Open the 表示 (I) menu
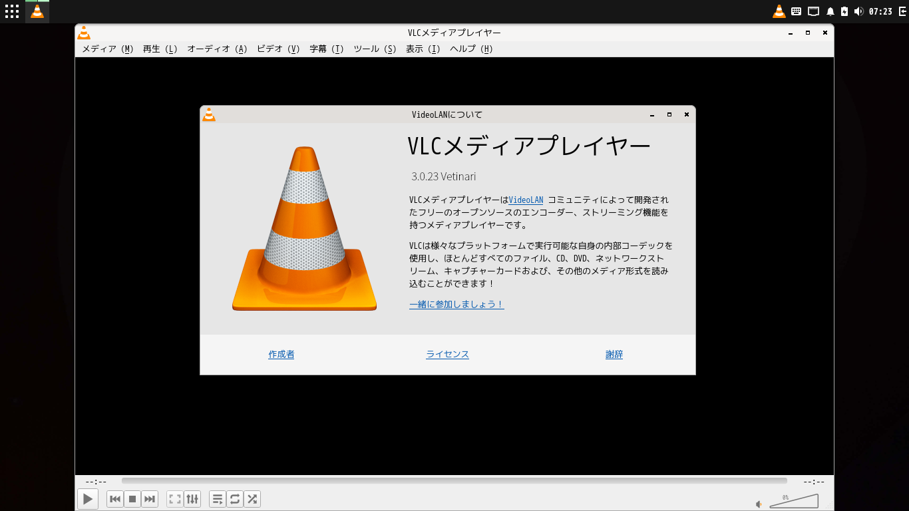 [x=423, y=49]
